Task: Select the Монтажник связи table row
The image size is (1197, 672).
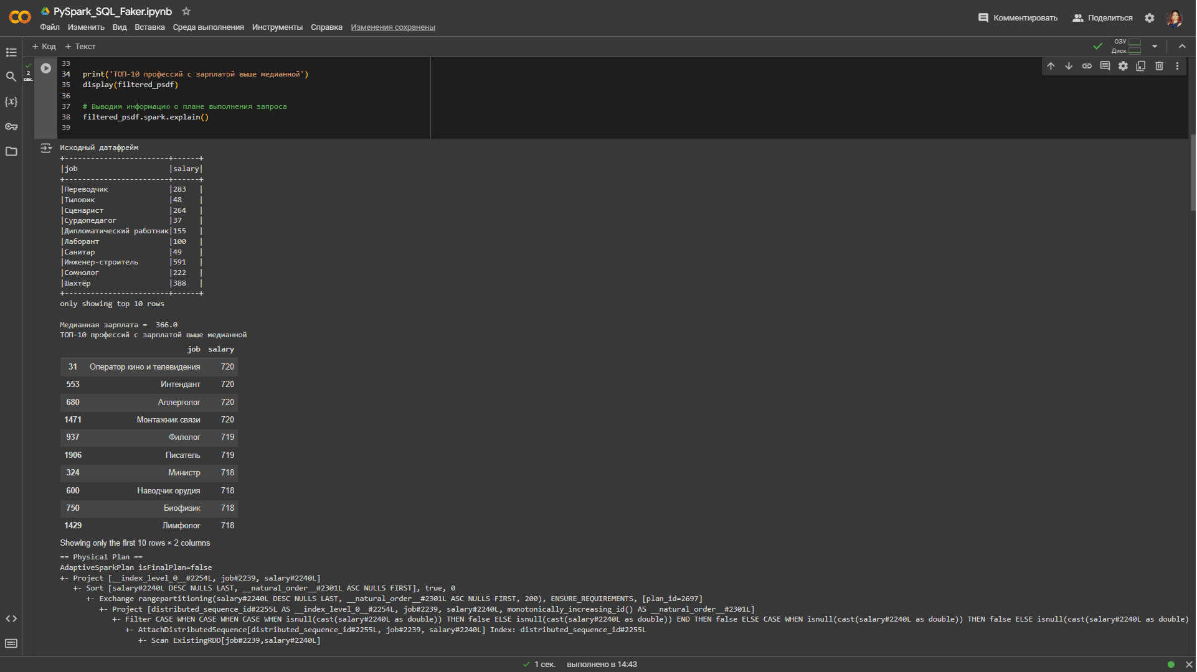Action: pos(149,420)
